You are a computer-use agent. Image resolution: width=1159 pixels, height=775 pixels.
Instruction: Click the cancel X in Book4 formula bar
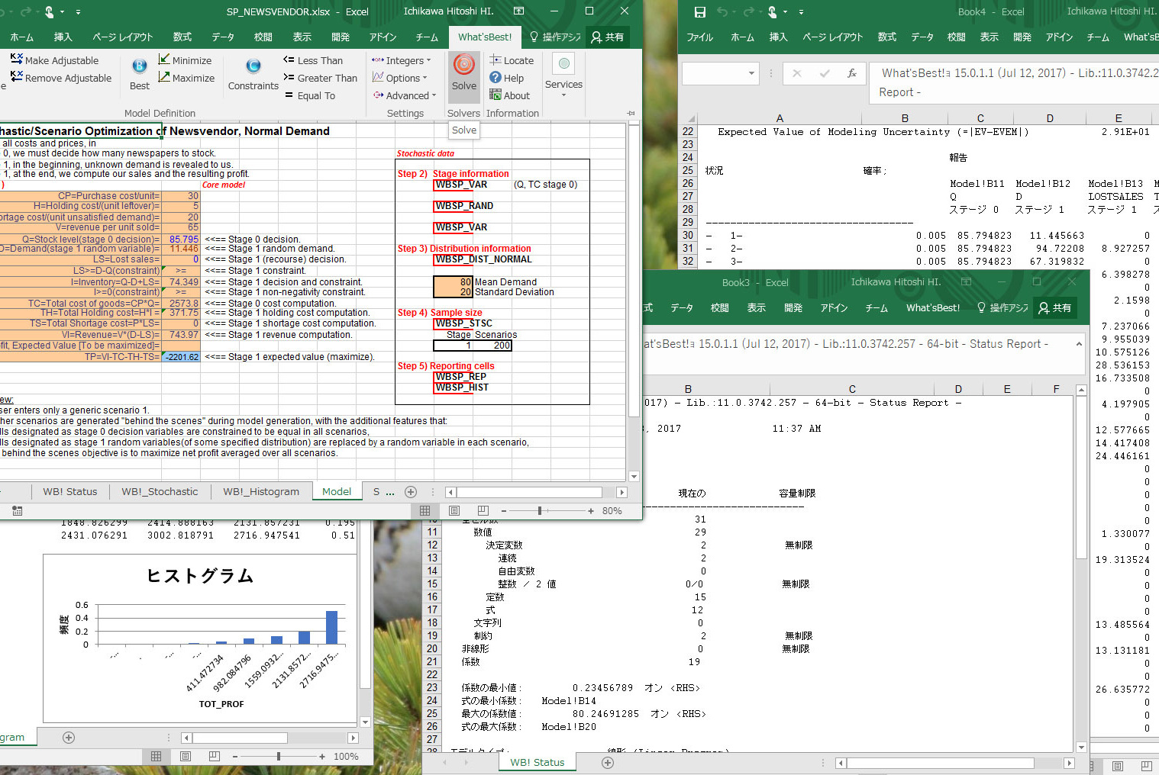[797, 73]
